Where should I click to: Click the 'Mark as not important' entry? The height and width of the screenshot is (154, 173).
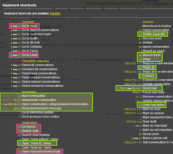(155, 130)
